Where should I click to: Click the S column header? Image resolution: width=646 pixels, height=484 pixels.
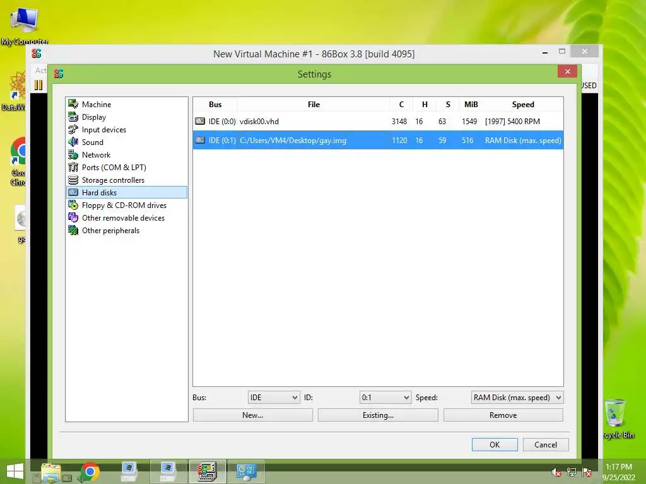[448, 105]
